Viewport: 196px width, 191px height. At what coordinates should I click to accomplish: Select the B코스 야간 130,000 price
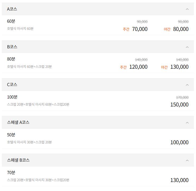179,67
